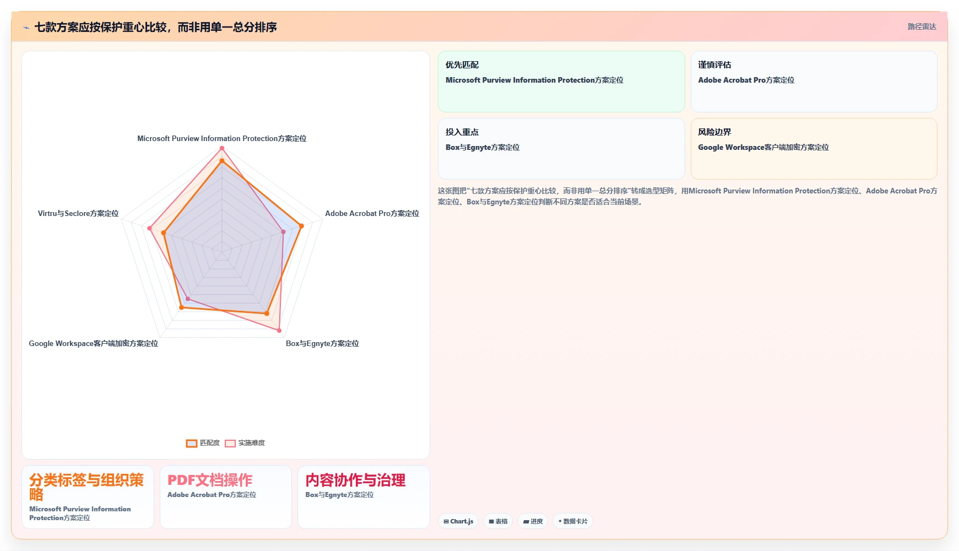This screenshot has height=551, width=959.
Task: Click the orange 匹配度 point on Google Workspace axis
Action: (181, 307)
